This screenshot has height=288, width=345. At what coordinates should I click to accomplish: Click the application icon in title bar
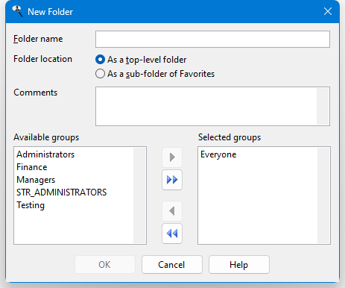17,11
